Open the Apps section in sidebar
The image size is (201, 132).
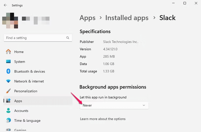coord(18,101)
